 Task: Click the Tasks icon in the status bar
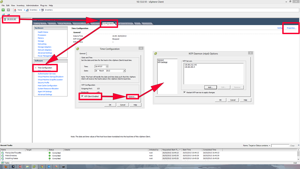pos(3,163)
